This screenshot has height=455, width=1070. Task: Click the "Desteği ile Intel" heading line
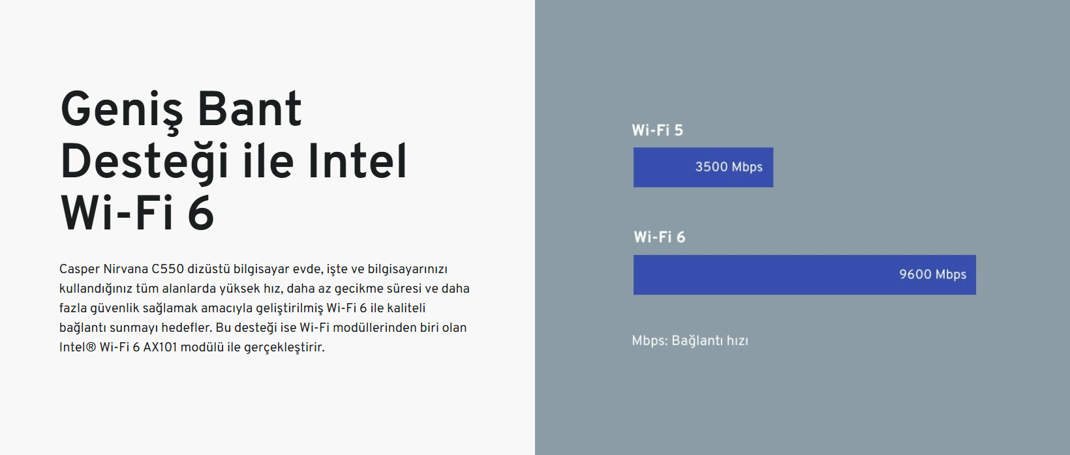[234, 162]
